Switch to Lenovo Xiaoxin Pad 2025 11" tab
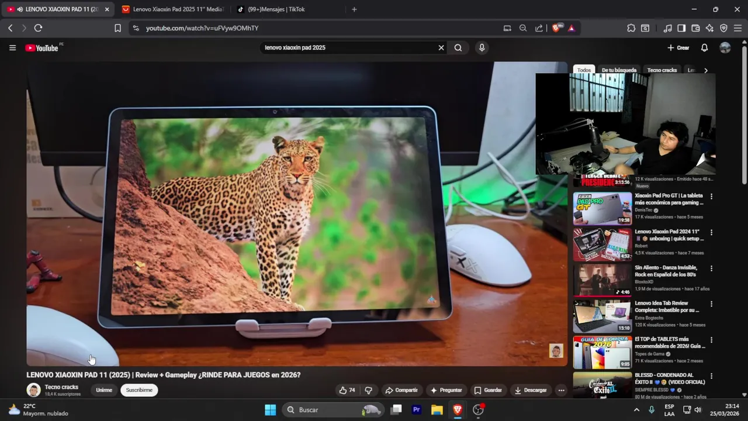Viewport: 748px width, 421px height. [173, 9]
